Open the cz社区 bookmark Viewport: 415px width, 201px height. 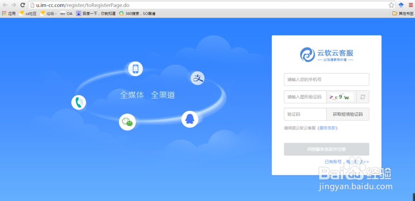(28, 14)
